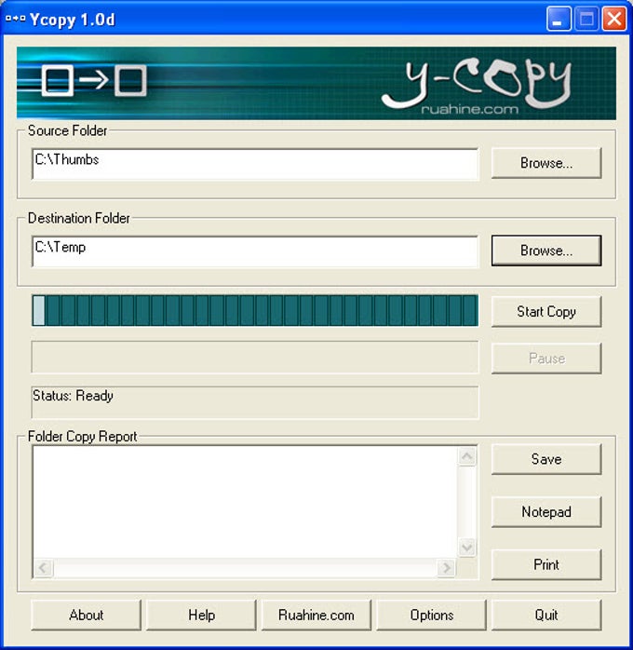Open the report in Notepad
The width and height of the screenshot is (633, 650).
[546, 512]
